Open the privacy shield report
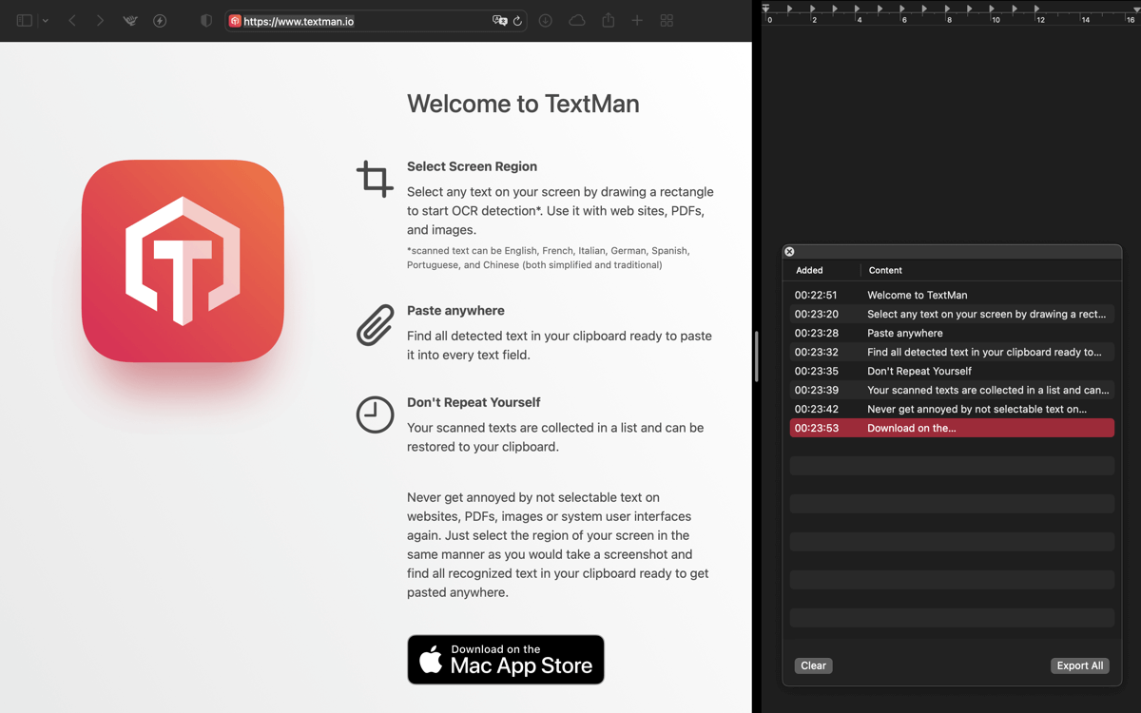The image size is (1141, 713). (206, 20)
